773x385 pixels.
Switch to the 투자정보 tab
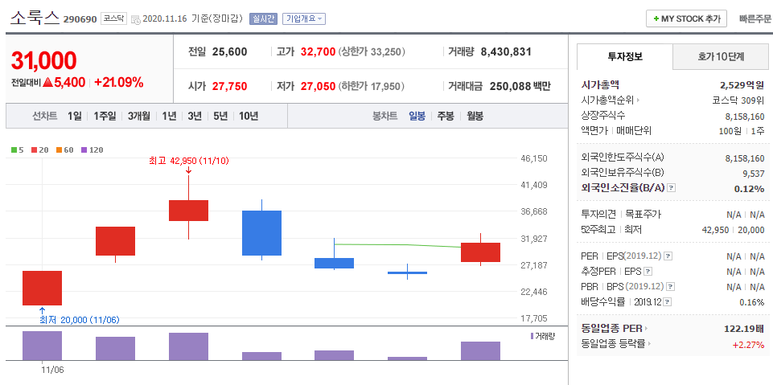click(625, 56)
